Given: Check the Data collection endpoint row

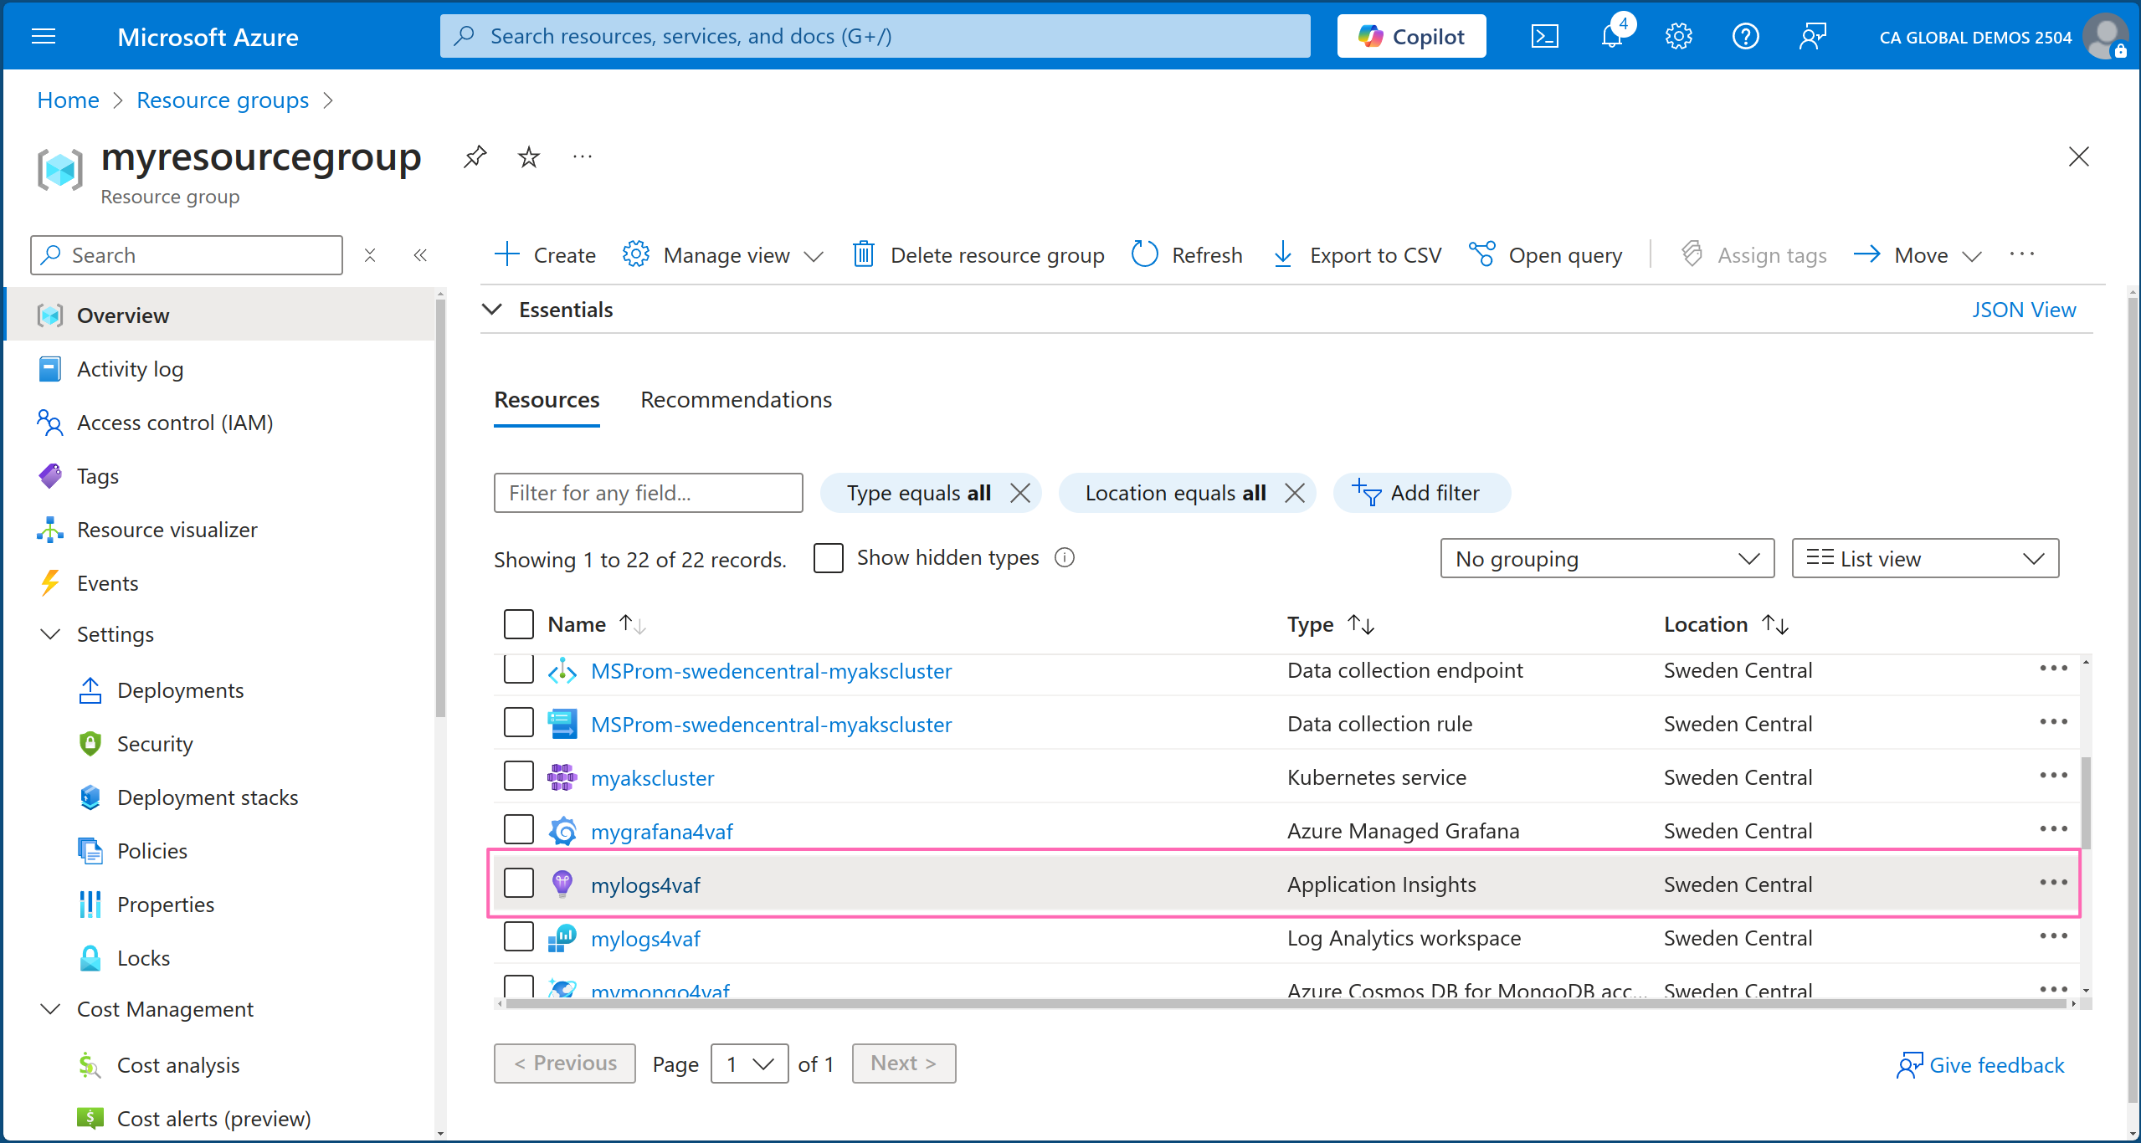Looking at the screenshot, I should click(519, 669).
